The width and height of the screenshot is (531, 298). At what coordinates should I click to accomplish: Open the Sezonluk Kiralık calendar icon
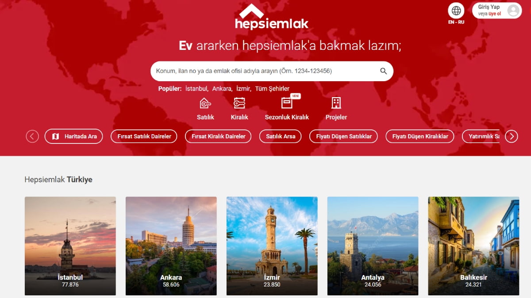(x=287, y=103)
